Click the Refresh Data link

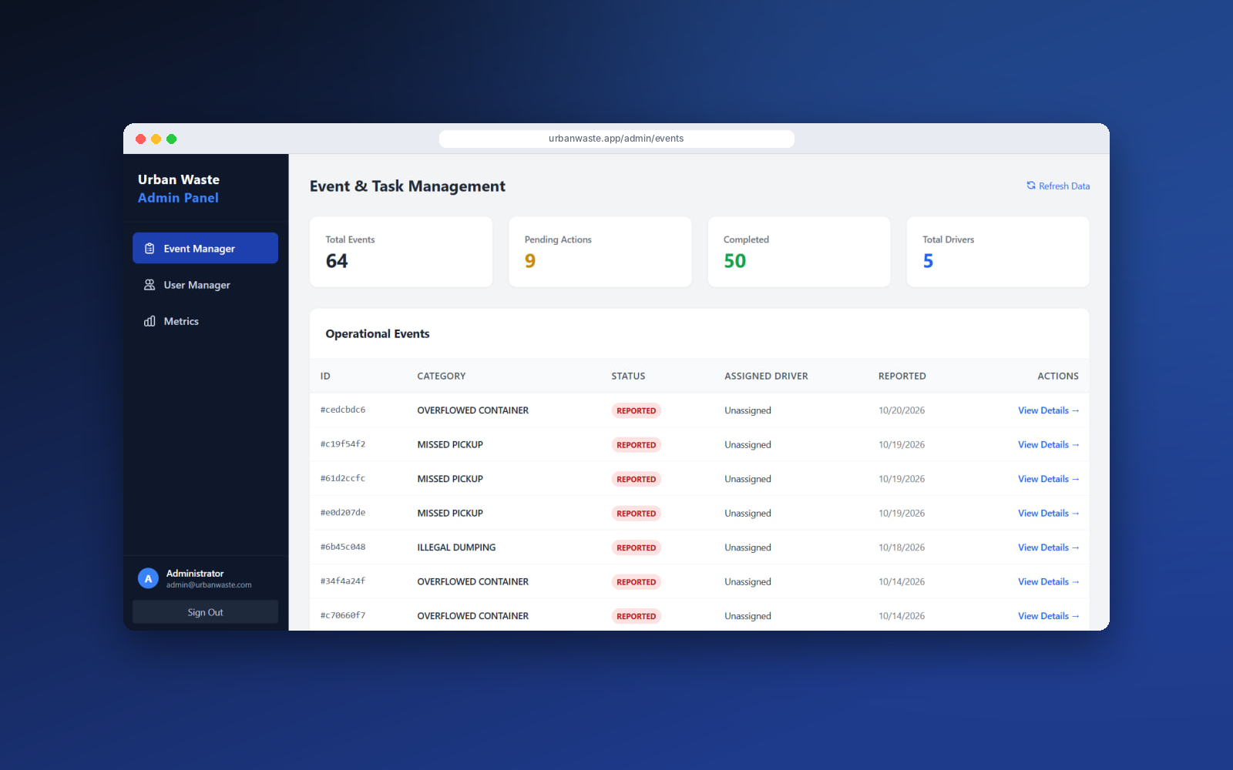click(x=1058, y=186)
